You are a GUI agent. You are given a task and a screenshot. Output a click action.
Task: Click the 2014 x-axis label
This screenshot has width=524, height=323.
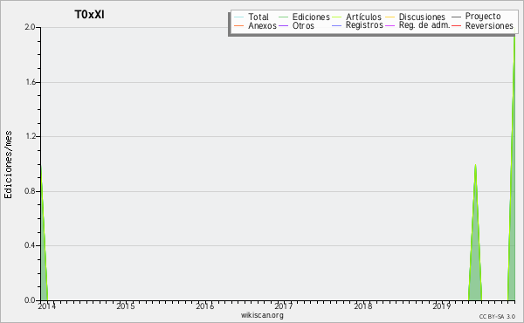coord(47,306)
